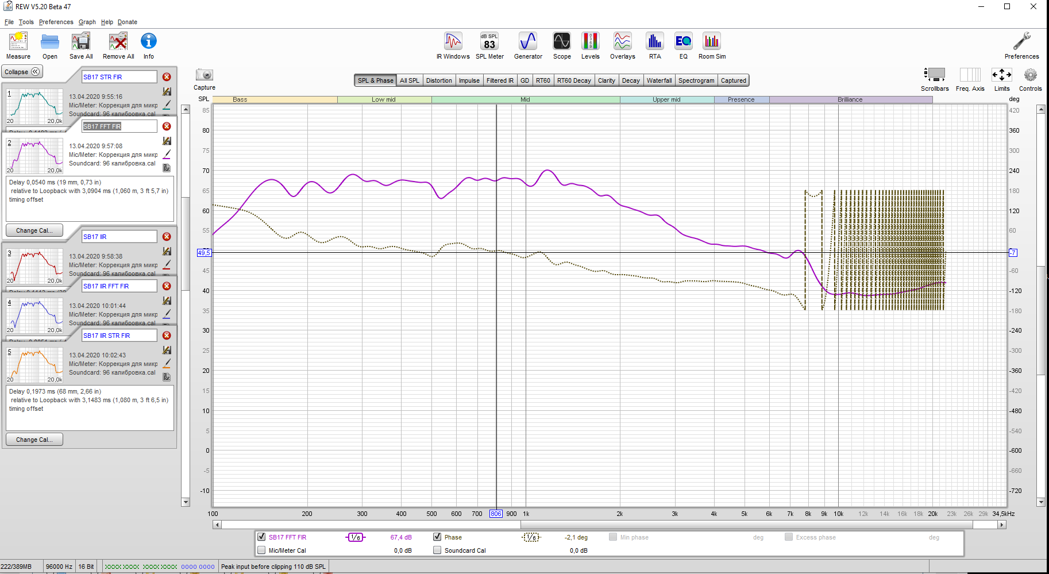The height and width of the screenshot is (574, 1049).
Task: Toggle graph Scrollbars
Action: [935, 79]
